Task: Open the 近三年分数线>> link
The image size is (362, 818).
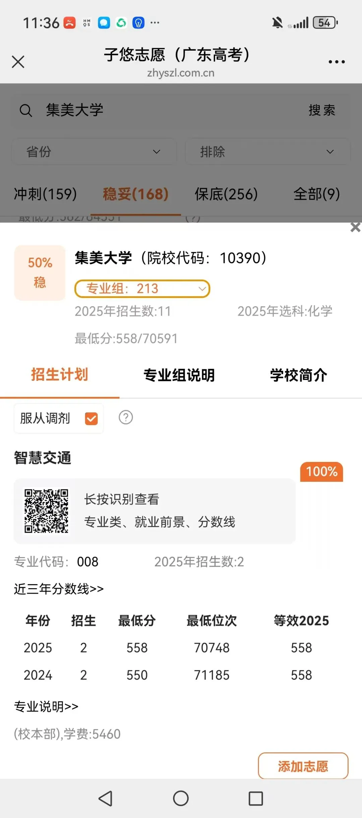Action: coord(59,589)
